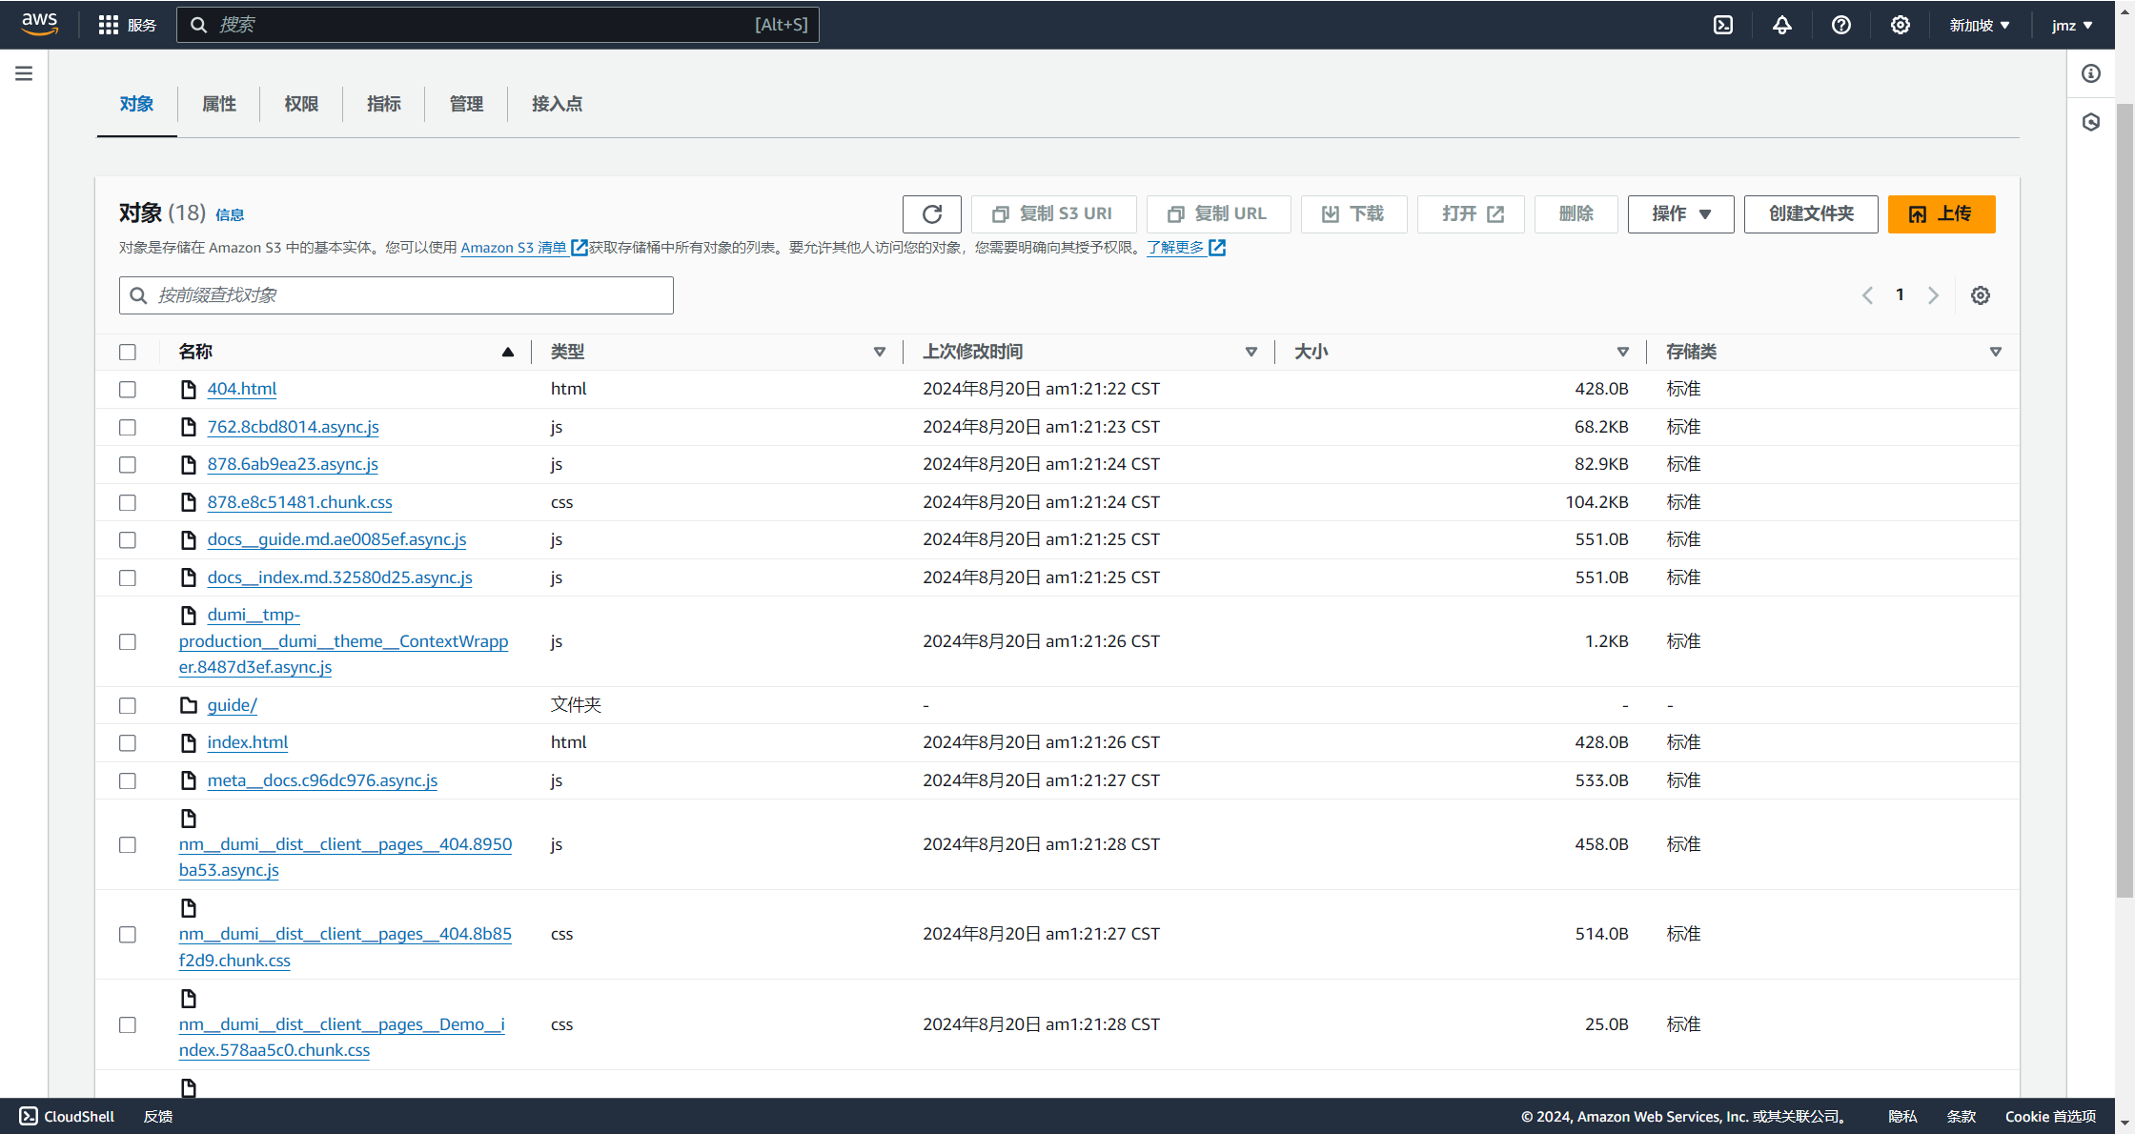
Task: Switch to the 对象 tab
Action: pos(136,104)
